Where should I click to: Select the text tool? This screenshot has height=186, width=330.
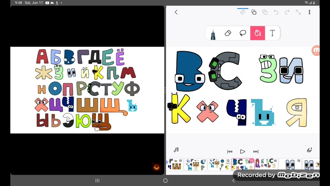point(272,33)
